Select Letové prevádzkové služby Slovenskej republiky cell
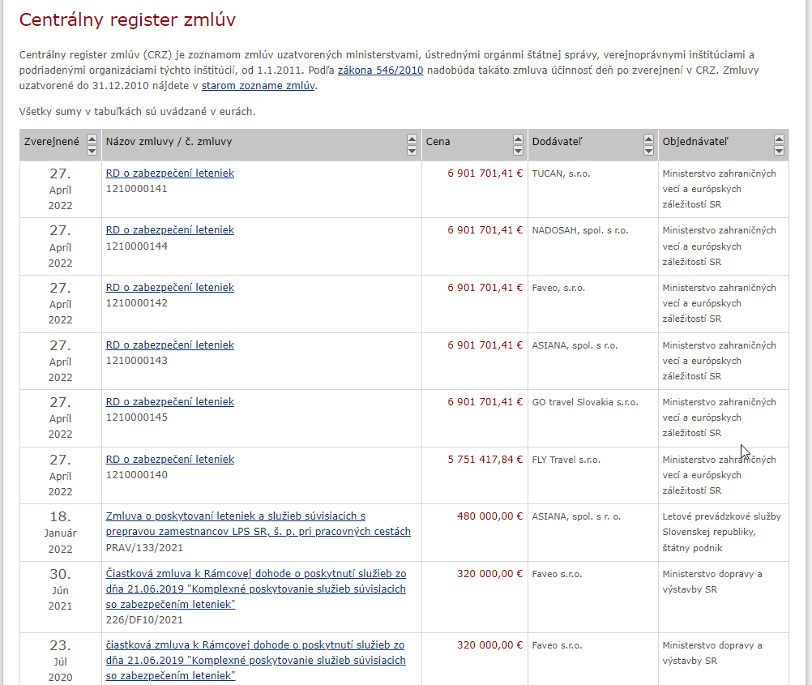 click(x=722, y=532)
